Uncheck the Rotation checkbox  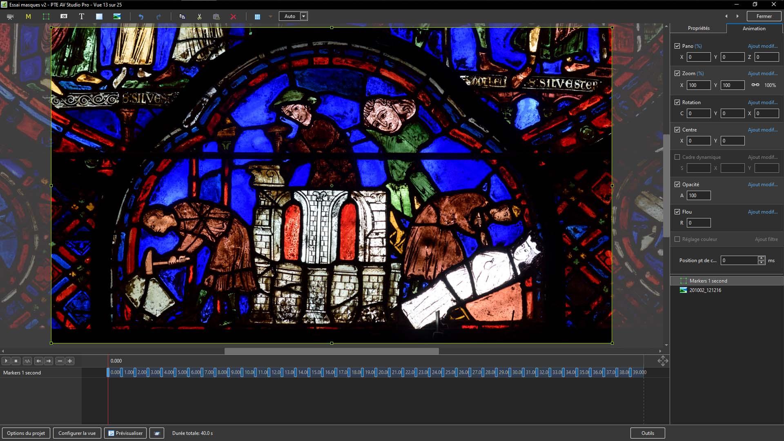677,102
